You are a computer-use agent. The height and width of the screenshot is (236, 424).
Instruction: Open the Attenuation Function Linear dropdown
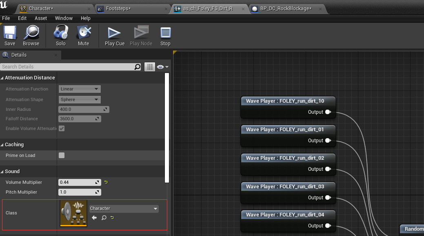(x=80, y=89)
